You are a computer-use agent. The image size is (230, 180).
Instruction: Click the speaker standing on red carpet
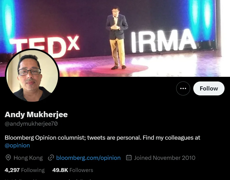tap(117, 37)
